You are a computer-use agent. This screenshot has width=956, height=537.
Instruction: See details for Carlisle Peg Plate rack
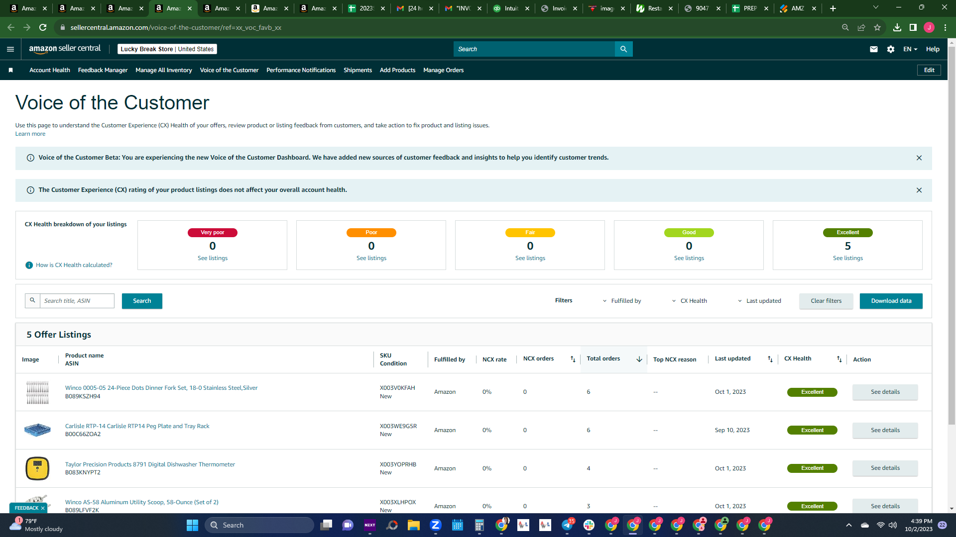click(x=885, y=430)
